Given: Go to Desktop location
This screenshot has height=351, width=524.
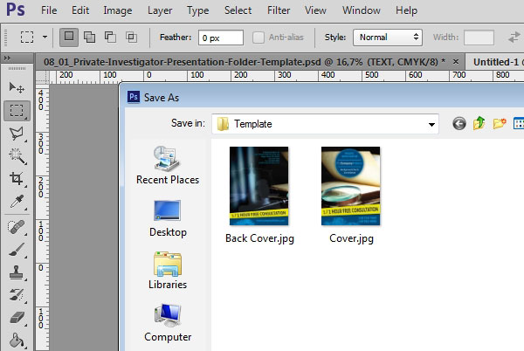Looking at the screenshot, I should pyautogui.click(x=168, y=218).
